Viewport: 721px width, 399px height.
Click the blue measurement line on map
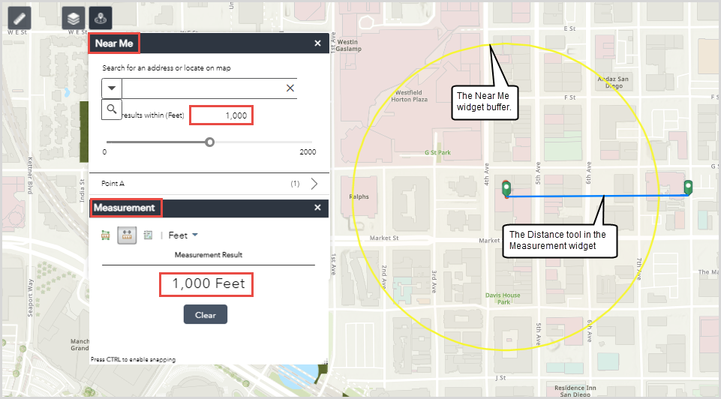tap(570, 196)
